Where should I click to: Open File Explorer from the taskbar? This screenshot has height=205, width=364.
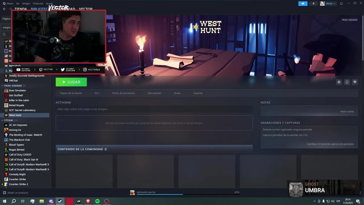(42, 201)
